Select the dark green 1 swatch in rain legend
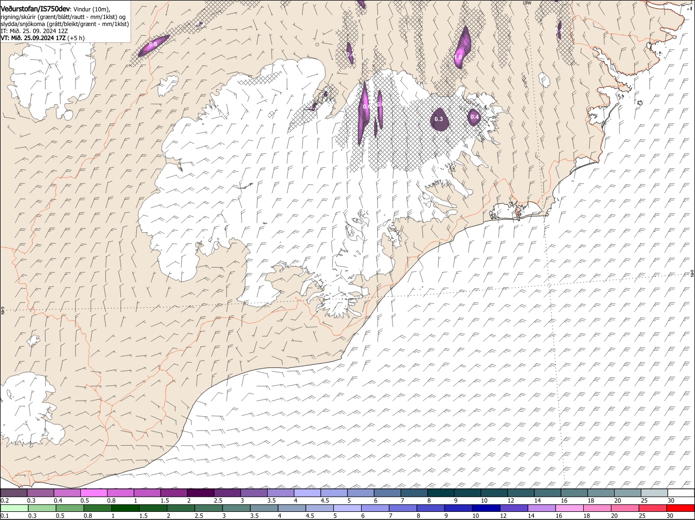695x520 pixels. [x=125, y=508]
